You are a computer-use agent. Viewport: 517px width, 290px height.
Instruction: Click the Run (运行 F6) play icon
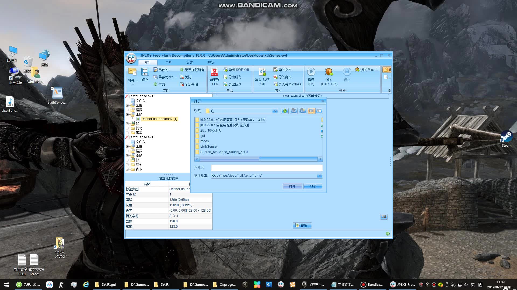click(x=311, y=72)
